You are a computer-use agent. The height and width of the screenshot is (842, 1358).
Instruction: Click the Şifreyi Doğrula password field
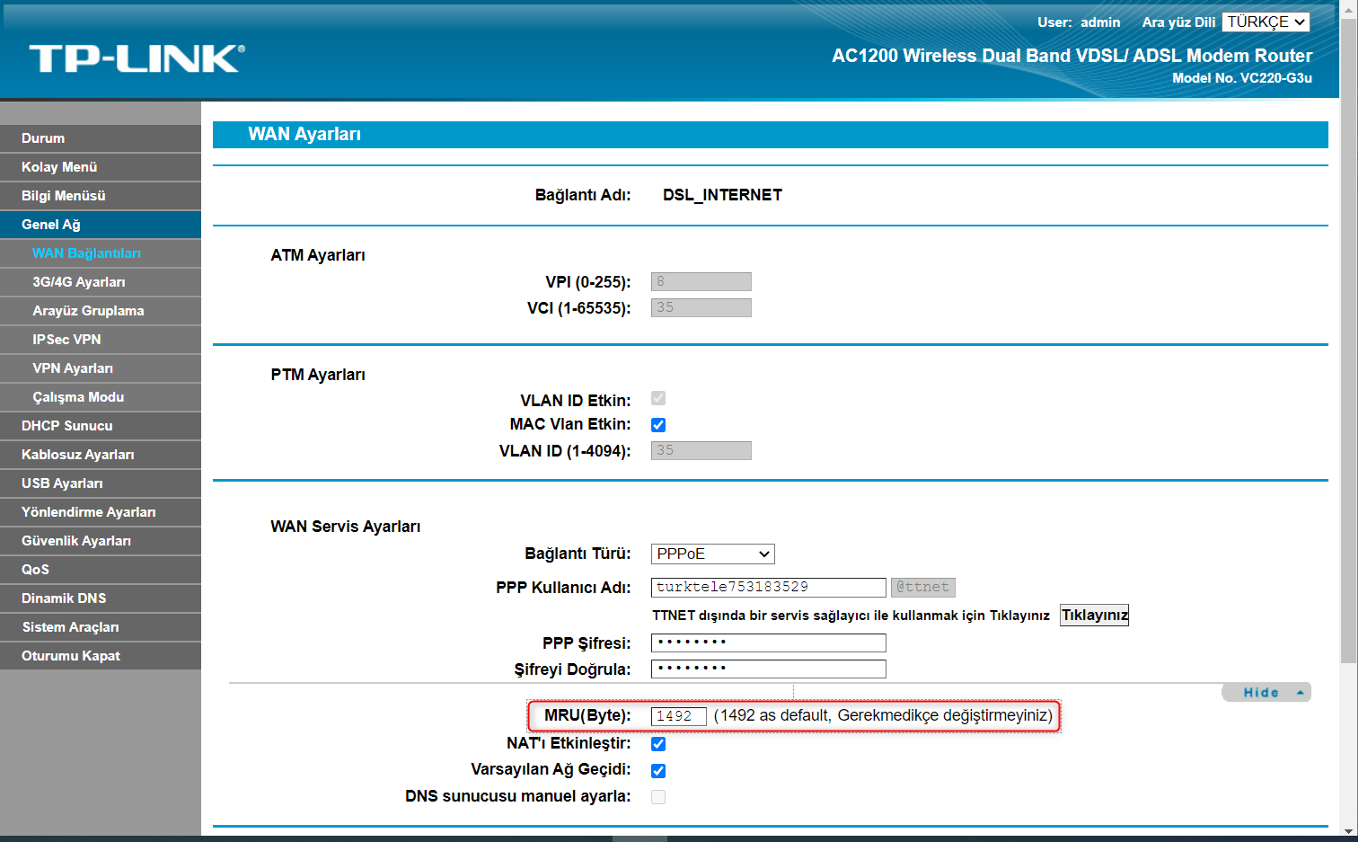(768, 669)
